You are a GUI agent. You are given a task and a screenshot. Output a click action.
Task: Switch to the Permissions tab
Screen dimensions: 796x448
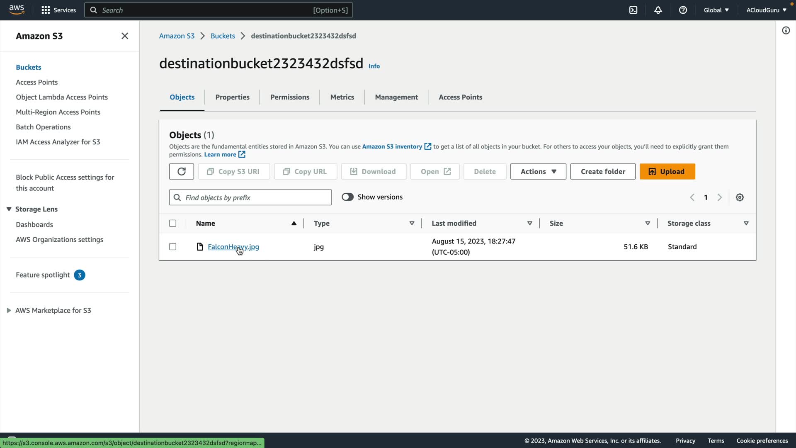click(x=289, y=97)
